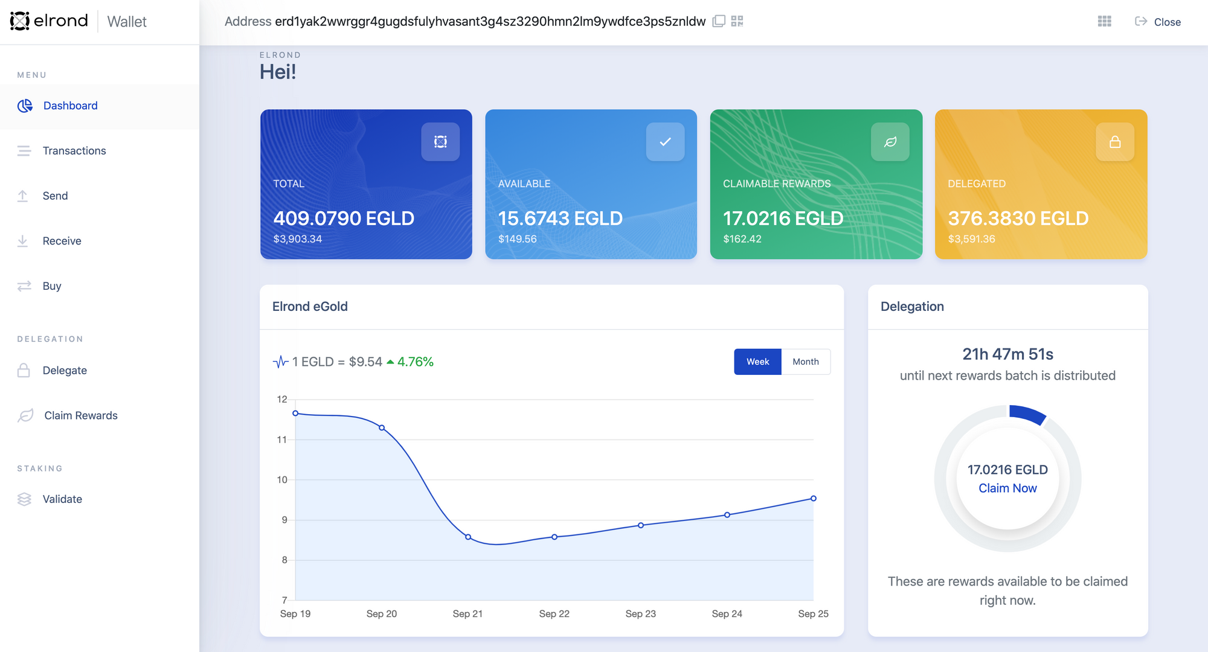Click the Elrond logo in the header

click(x=49, y=21)
